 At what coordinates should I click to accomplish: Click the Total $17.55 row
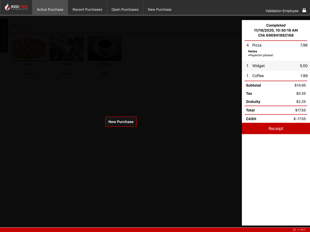coord(276,110)
